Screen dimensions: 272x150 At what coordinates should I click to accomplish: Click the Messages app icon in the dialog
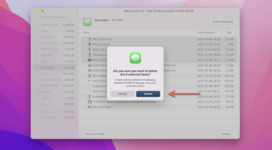135,58
